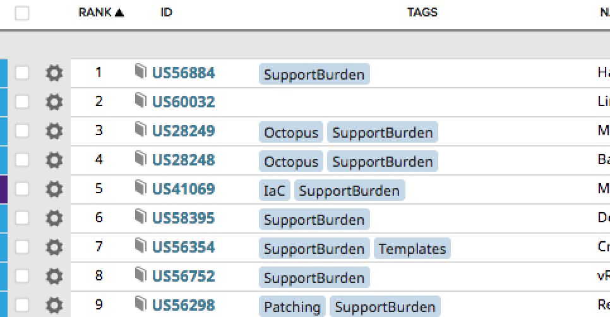The height and width of the screenshot is (317, 610).
Task: Click the story icon beside US56752
Action: pyautogui.click(x=140, y=275)
